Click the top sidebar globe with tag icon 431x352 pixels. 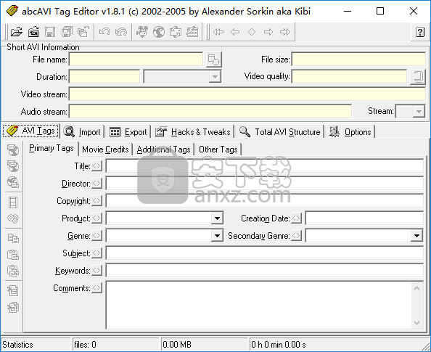(13, 150)
